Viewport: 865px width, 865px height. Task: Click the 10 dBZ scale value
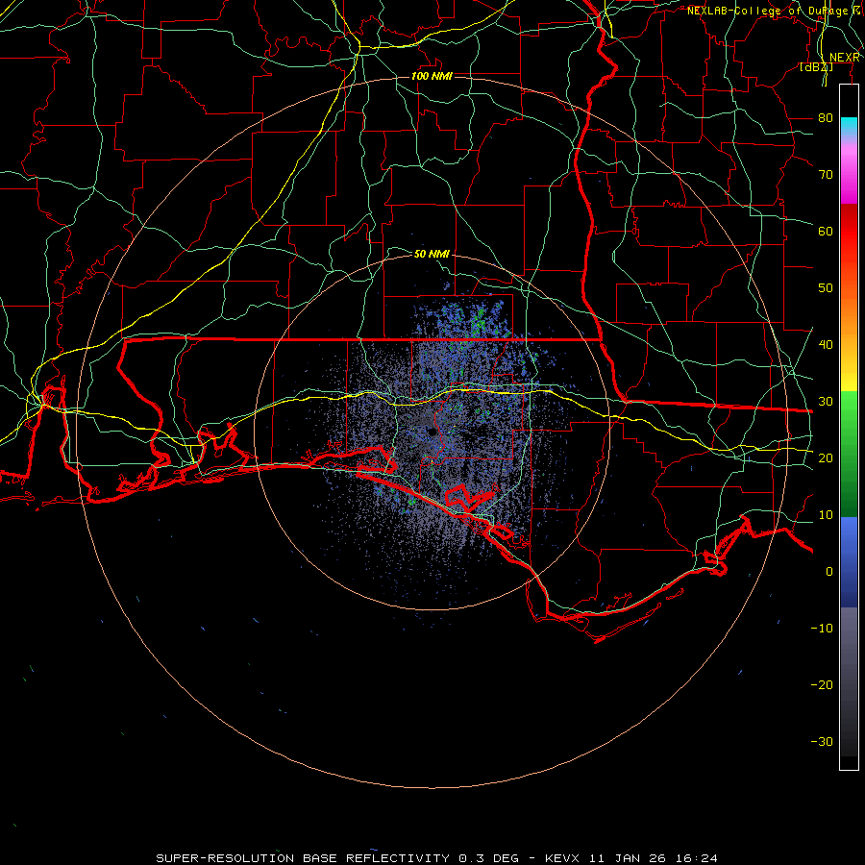pos(826,515)
